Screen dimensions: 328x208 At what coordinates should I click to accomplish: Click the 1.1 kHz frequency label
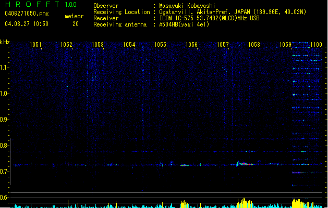pos(4,68)
